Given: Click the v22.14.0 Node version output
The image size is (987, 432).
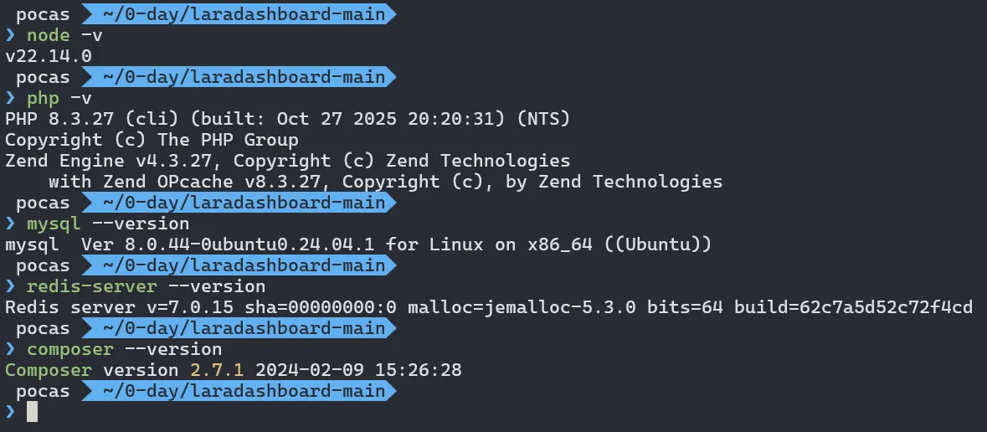Looking at the screenshot, I should [49, 56].
